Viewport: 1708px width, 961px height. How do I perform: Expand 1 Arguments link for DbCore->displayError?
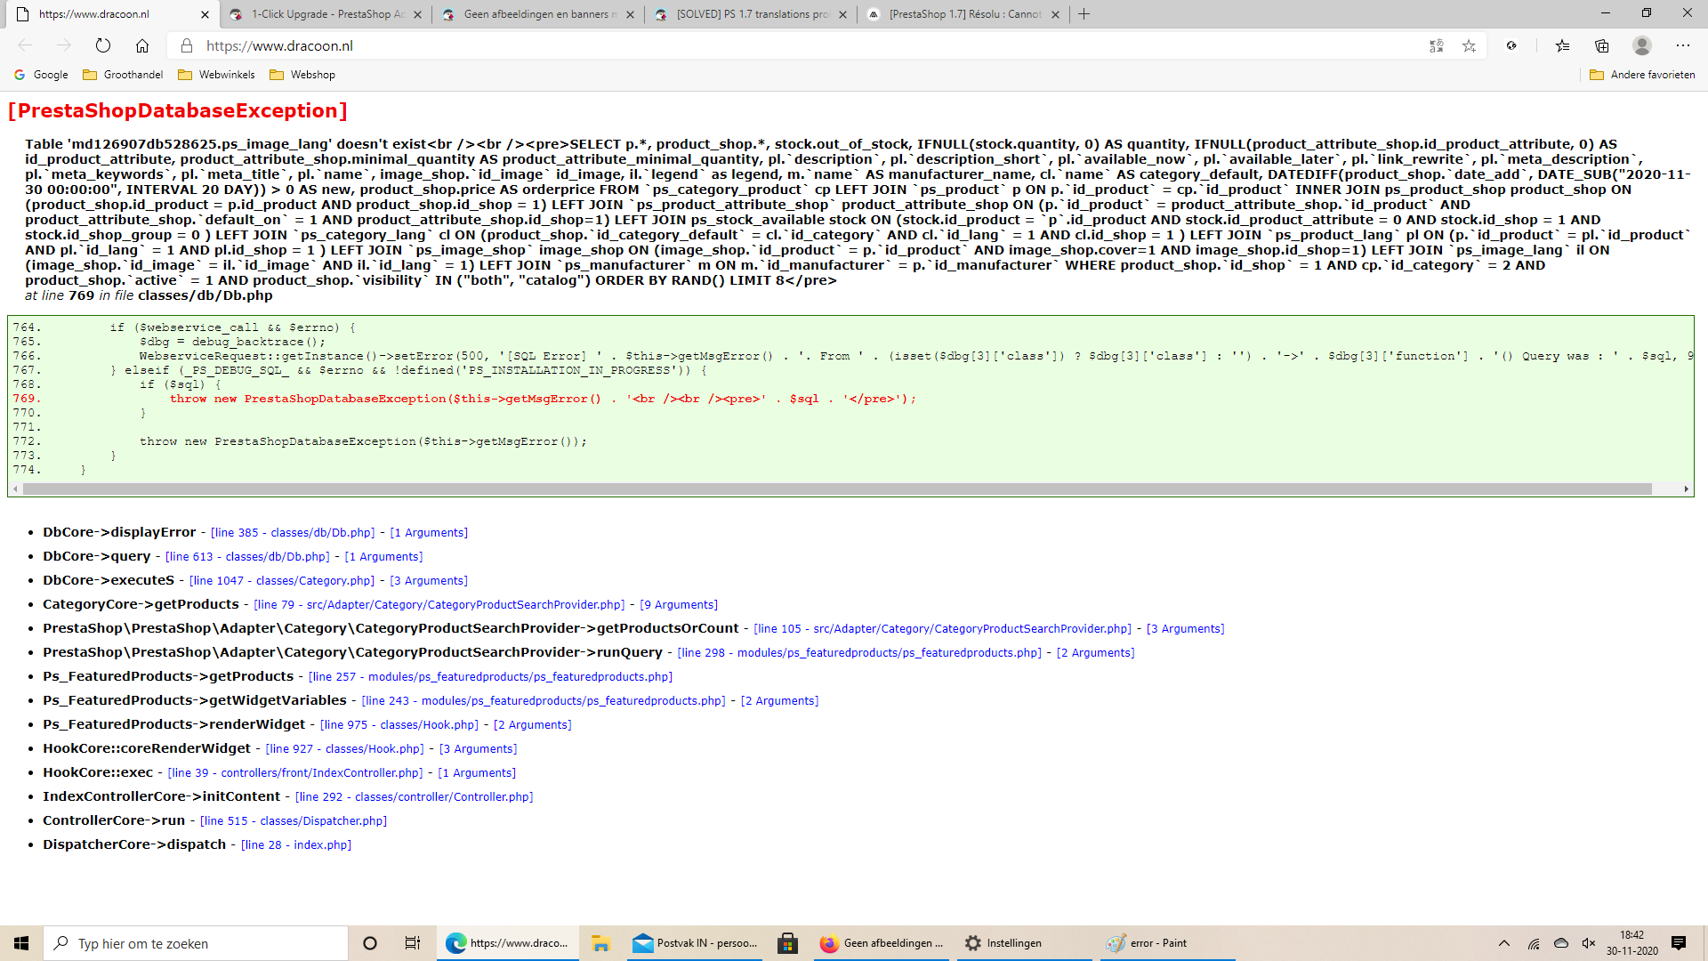[x=429, y=533]
